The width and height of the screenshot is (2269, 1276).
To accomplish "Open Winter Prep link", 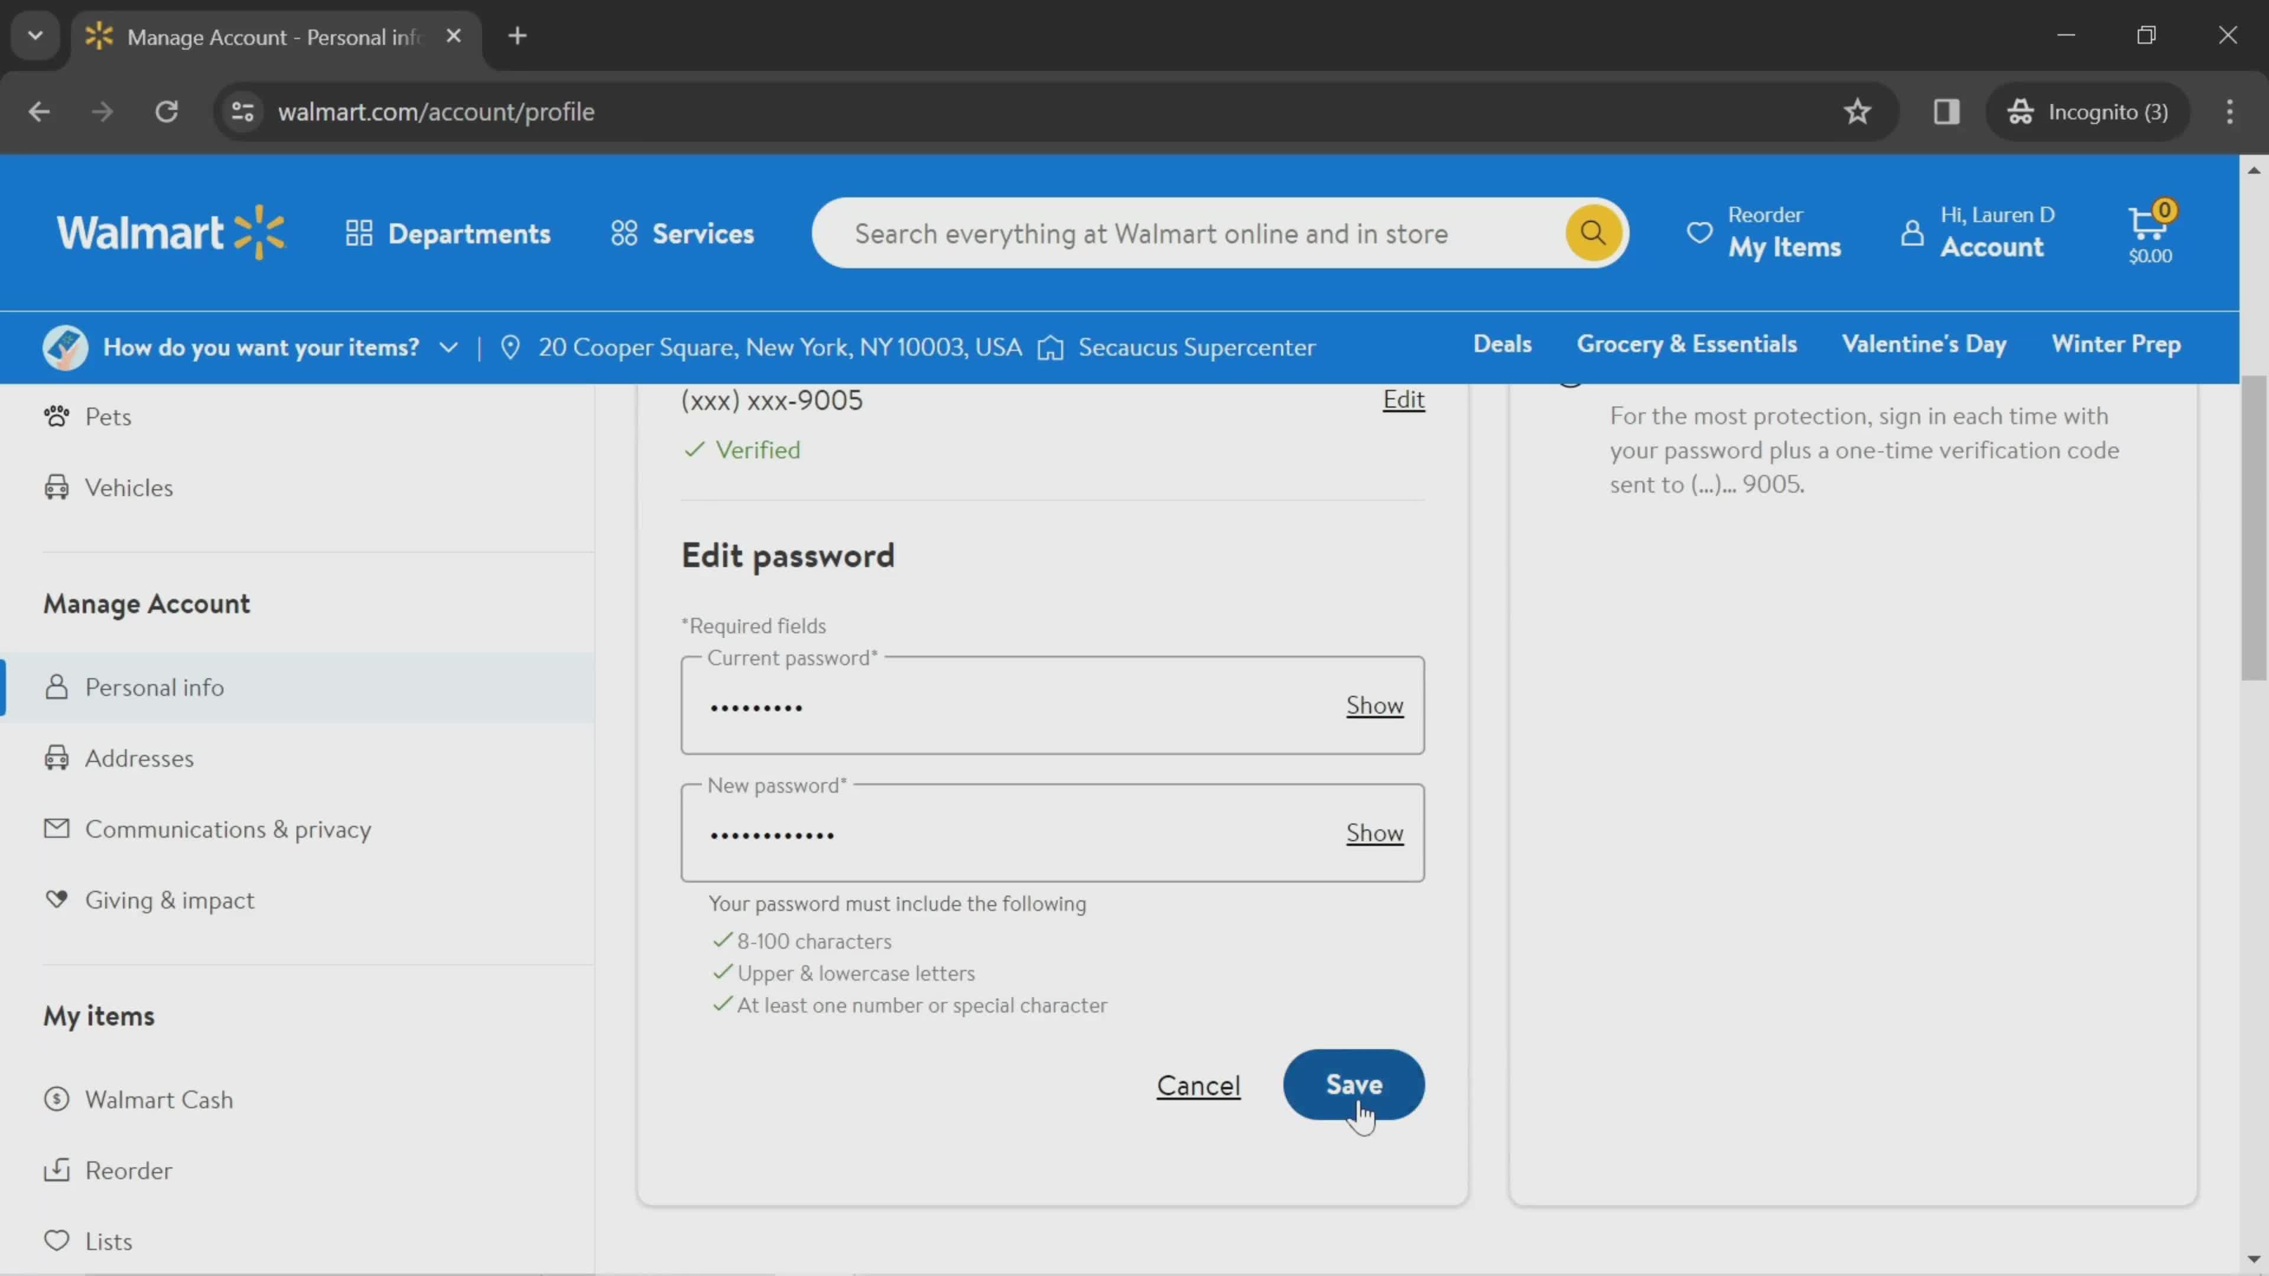I will coord(2117,344).
